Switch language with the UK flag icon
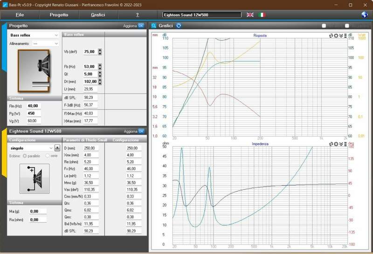 (x=250, y=15)
